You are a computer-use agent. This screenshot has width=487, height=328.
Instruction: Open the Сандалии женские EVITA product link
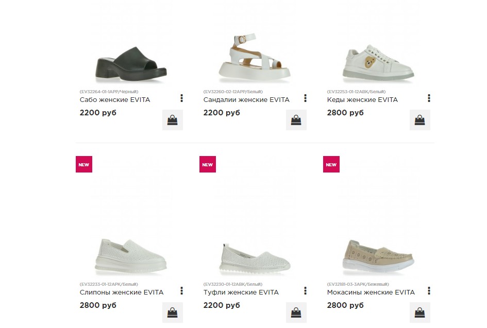(x=246, y=100)
